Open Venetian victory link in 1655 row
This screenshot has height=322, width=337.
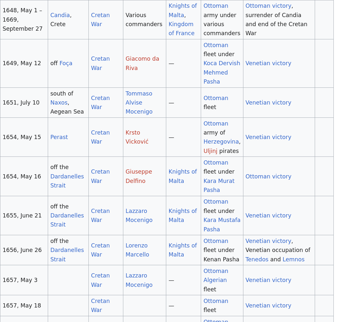pos(268,216)
